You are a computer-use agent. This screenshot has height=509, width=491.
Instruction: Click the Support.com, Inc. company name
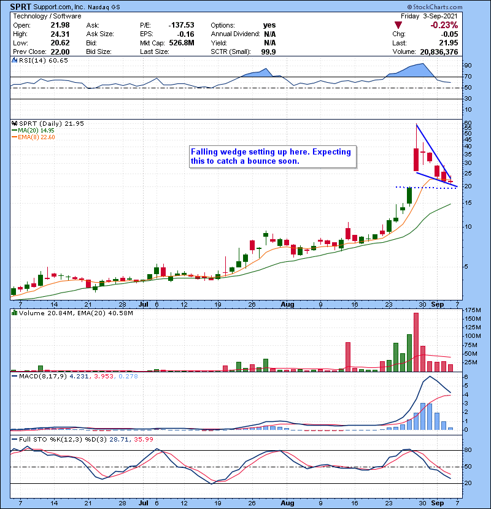(59, 7)
